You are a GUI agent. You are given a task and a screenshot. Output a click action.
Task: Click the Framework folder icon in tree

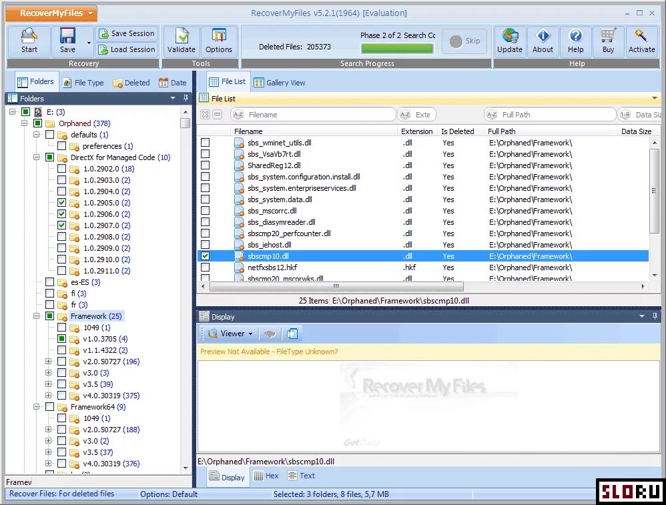(x=63, y=316)
